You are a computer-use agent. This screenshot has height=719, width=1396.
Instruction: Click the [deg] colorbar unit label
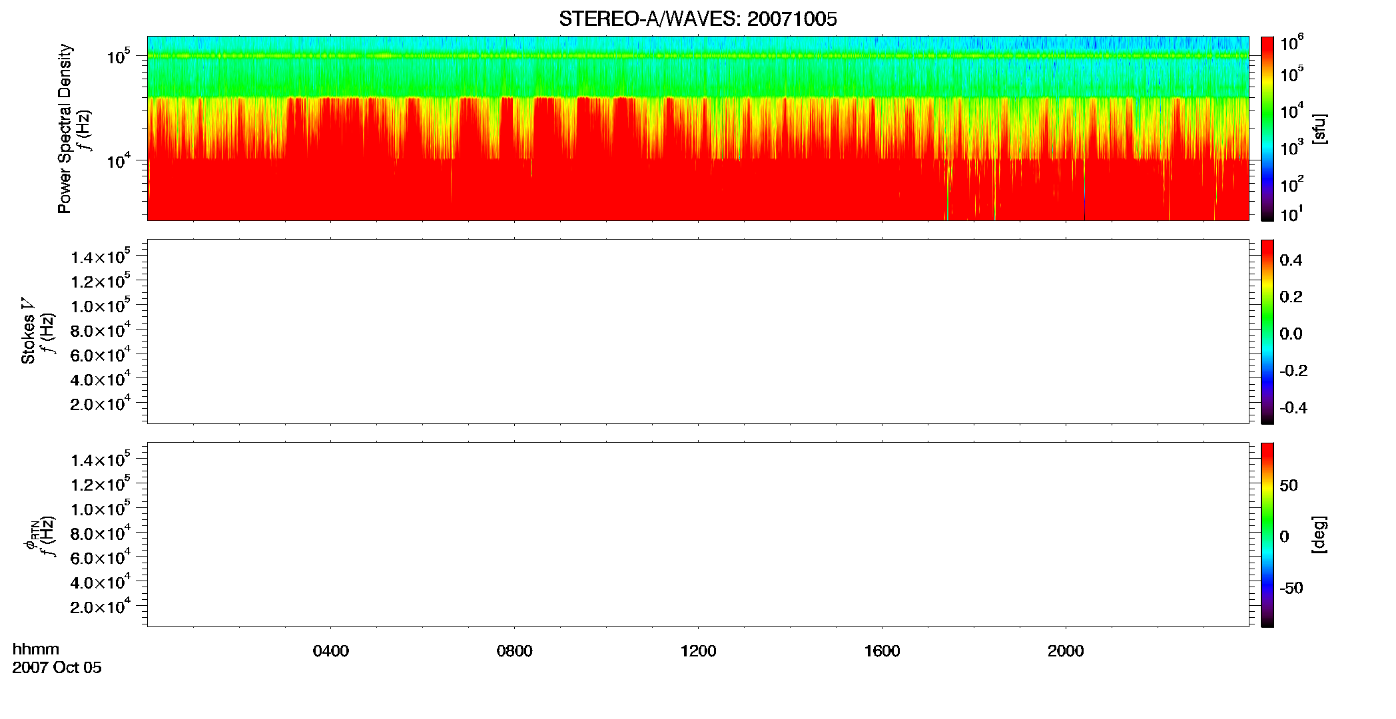click(1319, 535)
